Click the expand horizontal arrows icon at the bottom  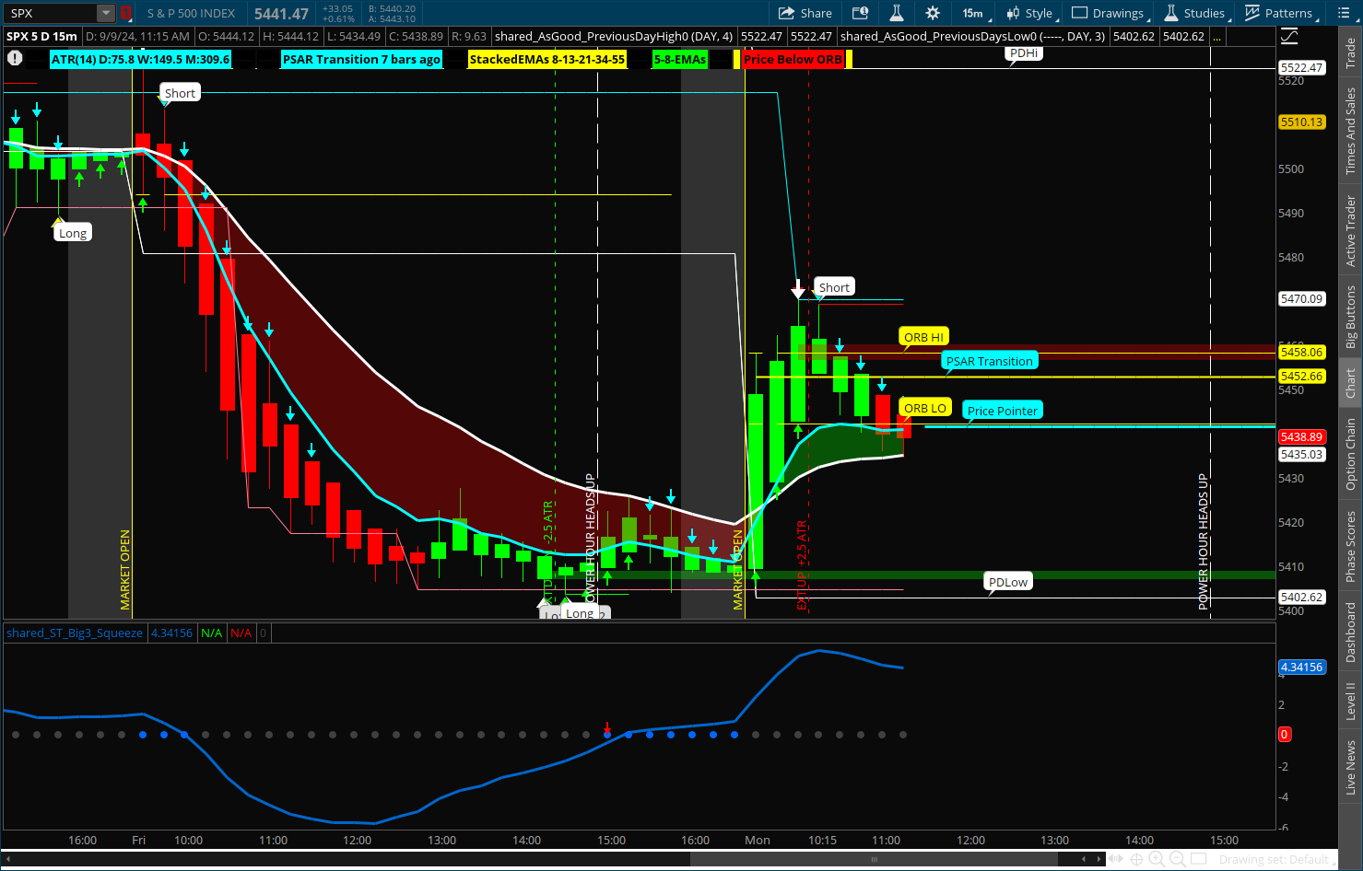1116,859
